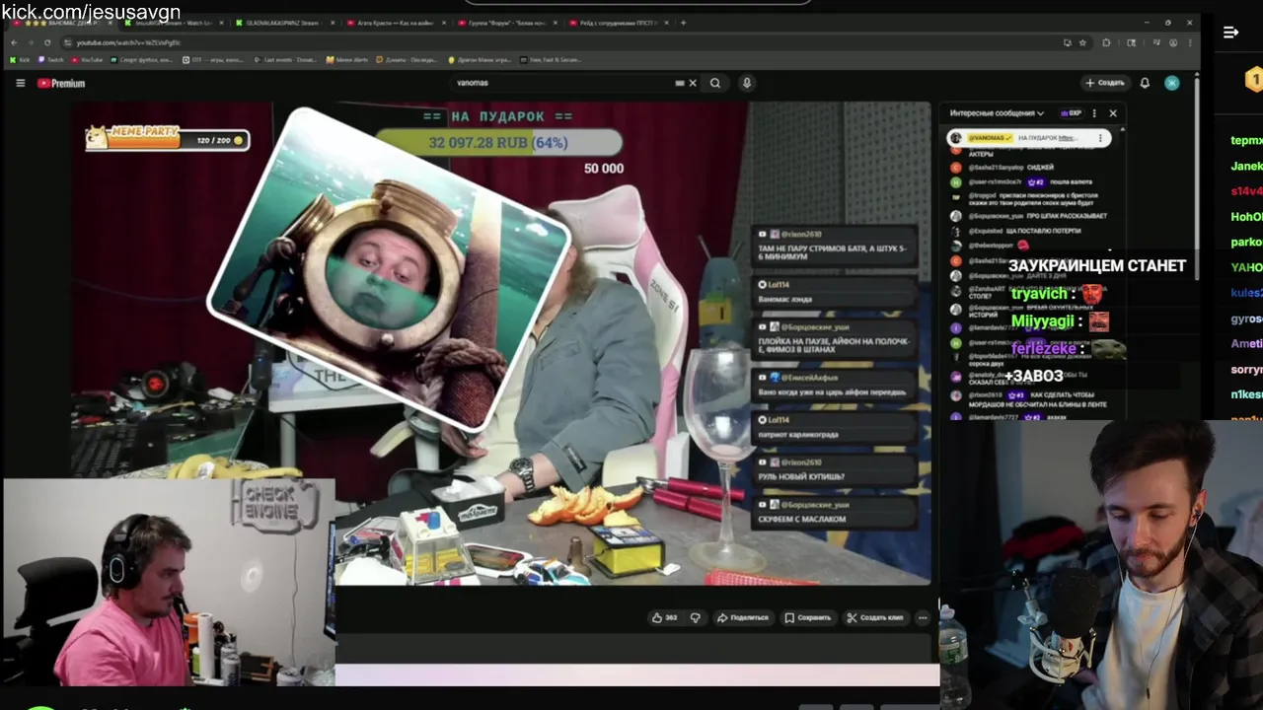Open the 'Kick' bookmark
The height and width of the screenshot is (710, 1263).
(20, 59)
